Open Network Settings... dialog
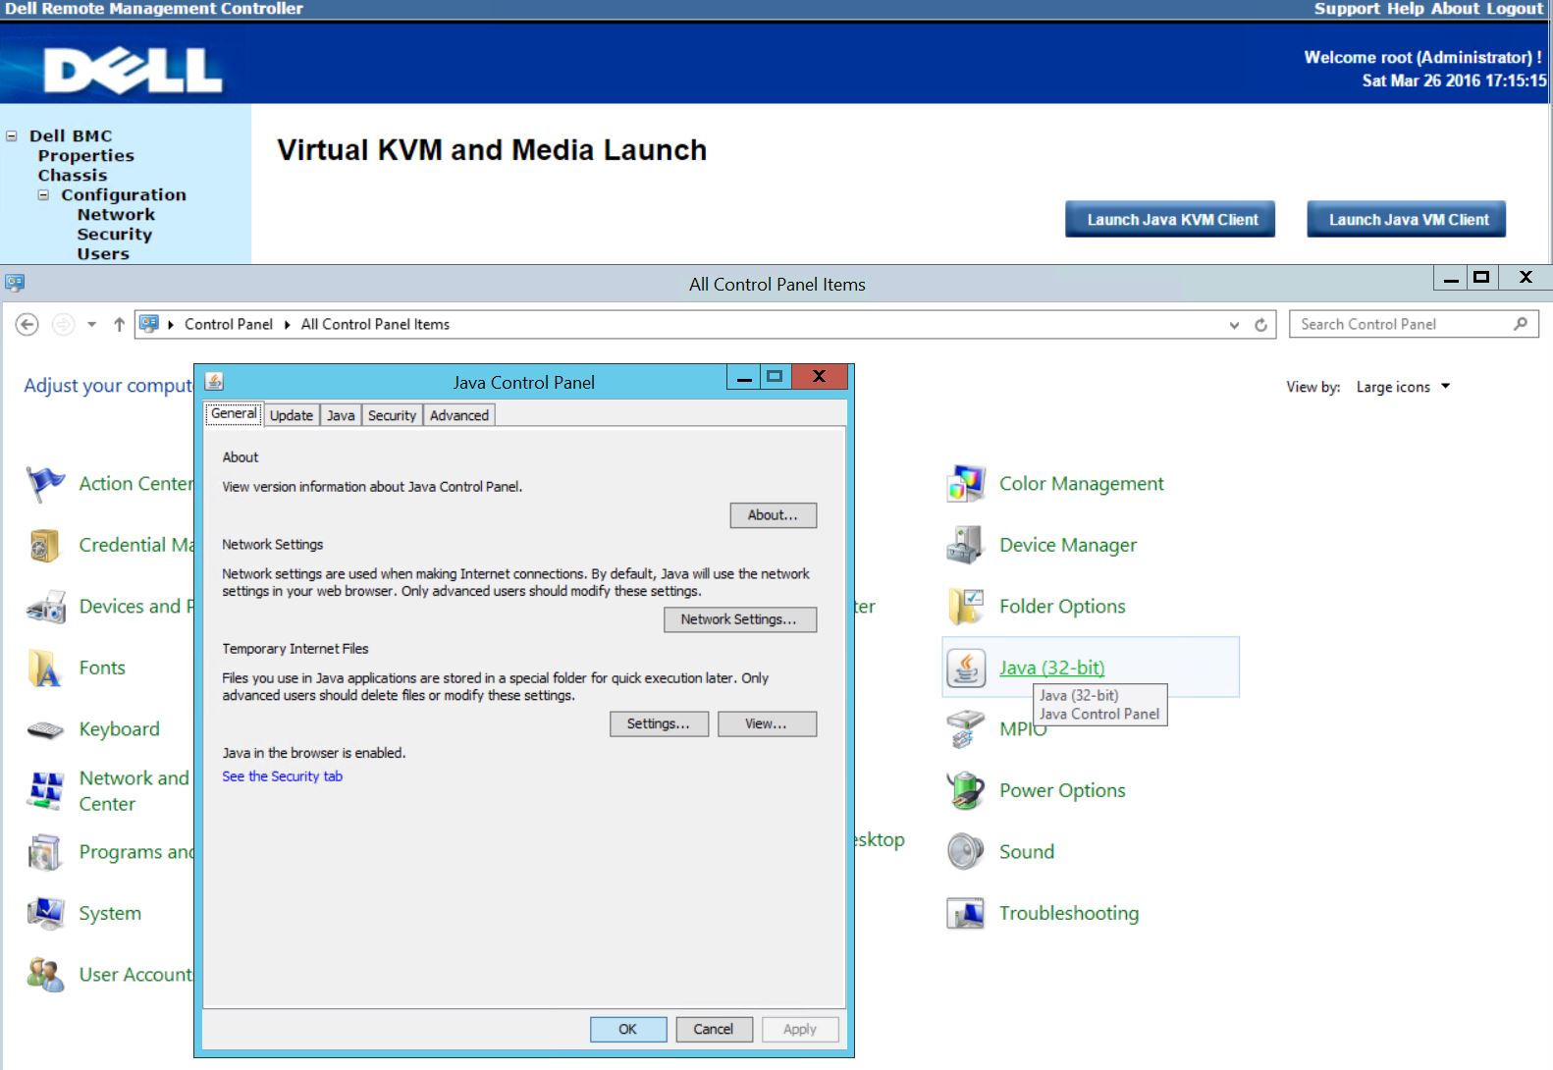 tap(739, 619)
